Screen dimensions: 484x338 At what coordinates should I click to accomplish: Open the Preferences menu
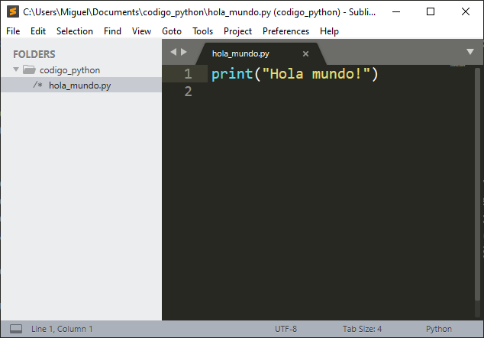coord(286,31)
